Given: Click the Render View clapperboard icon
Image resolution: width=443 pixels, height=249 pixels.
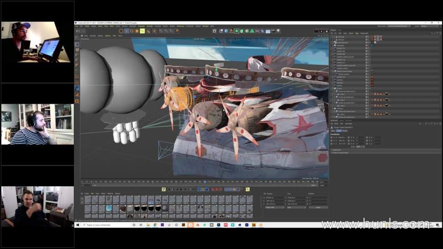Looking at the screenshot, I should coord(317,31).
